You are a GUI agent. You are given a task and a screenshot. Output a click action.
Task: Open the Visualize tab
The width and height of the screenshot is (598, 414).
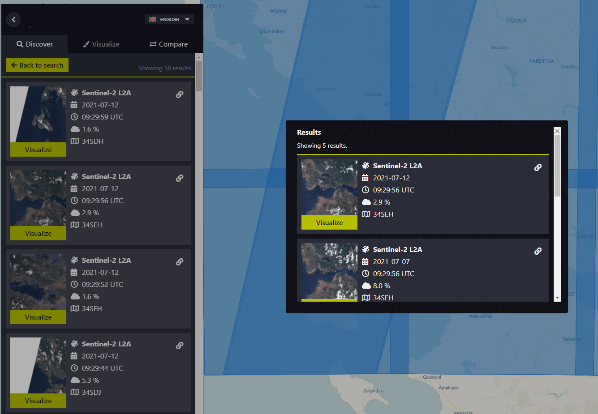[x=101, y=44]
